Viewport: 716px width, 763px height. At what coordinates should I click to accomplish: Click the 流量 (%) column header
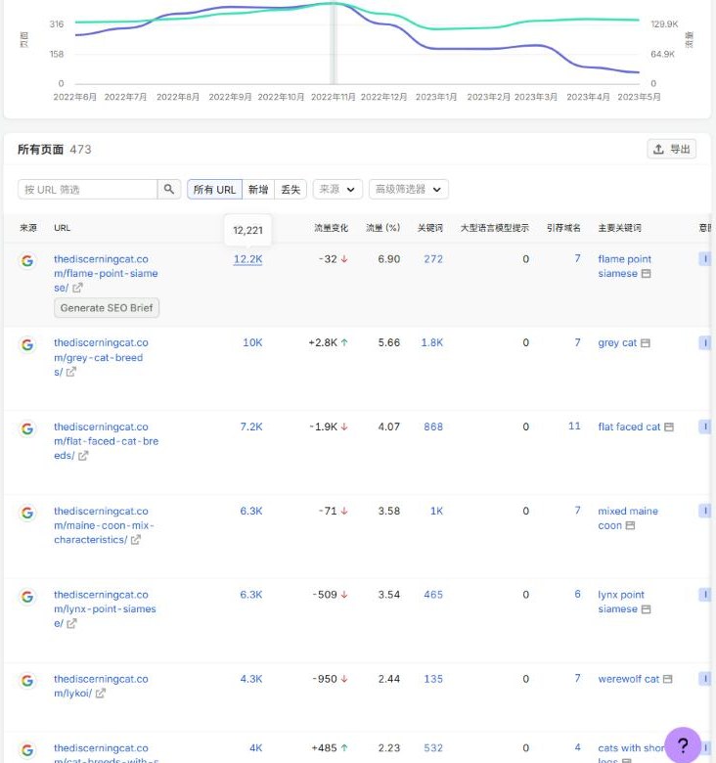point(383,228)
